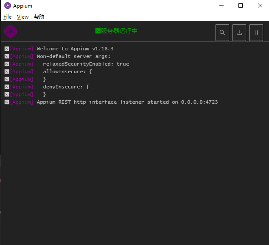This screenshot has height=245, width=269.
Task: Click log line 'Welcome to Appium v1.18.3'
Action: 75,49
